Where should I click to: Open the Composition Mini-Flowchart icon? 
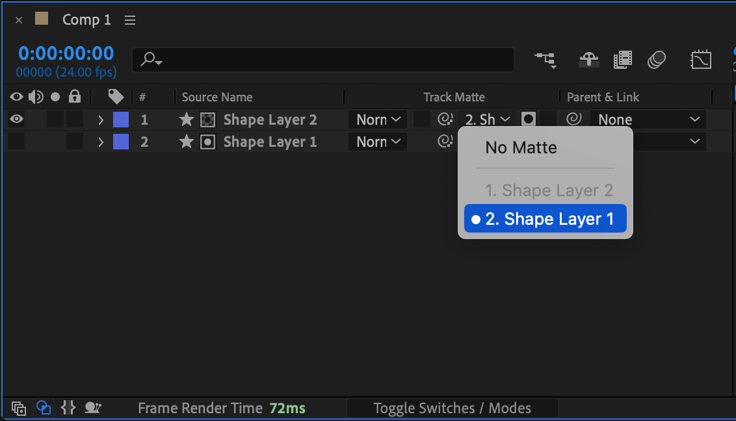(545, 60)
